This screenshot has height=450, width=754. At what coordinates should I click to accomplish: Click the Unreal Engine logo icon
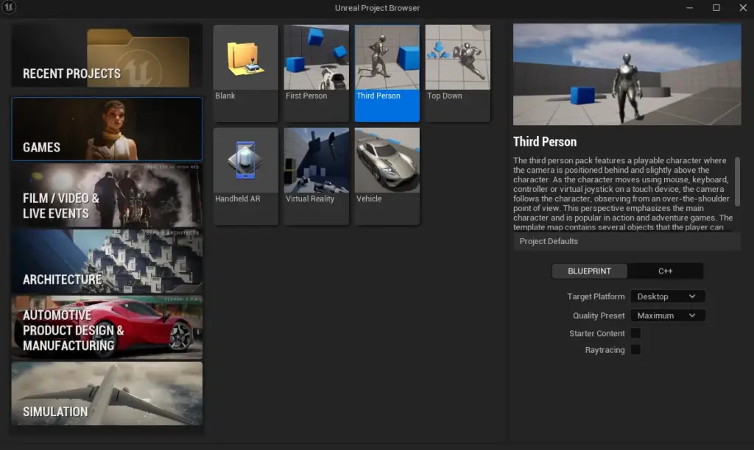[9, 7]
